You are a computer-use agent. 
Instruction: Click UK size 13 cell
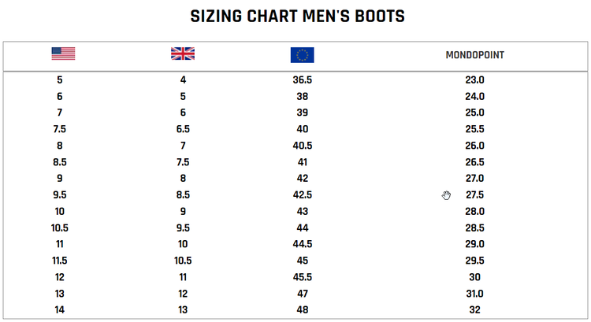(x=183, y=310)
